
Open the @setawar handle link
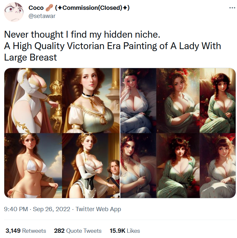(x=42, y=16)
